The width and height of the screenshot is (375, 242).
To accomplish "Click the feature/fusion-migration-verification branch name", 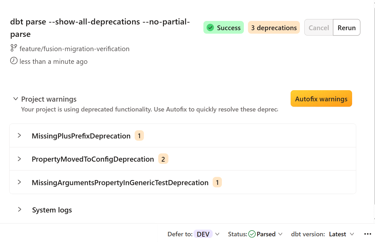I will pyautogui.click(x=74, y=49).
